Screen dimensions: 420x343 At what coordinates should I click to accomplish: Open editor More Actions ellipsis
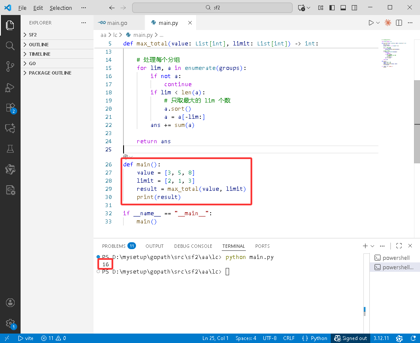(x=410, y=23)
